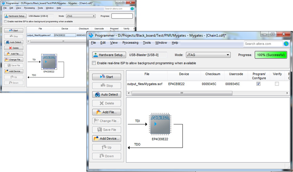
Task: Open the Window menu in the front window
Action: tap(161, 43)
